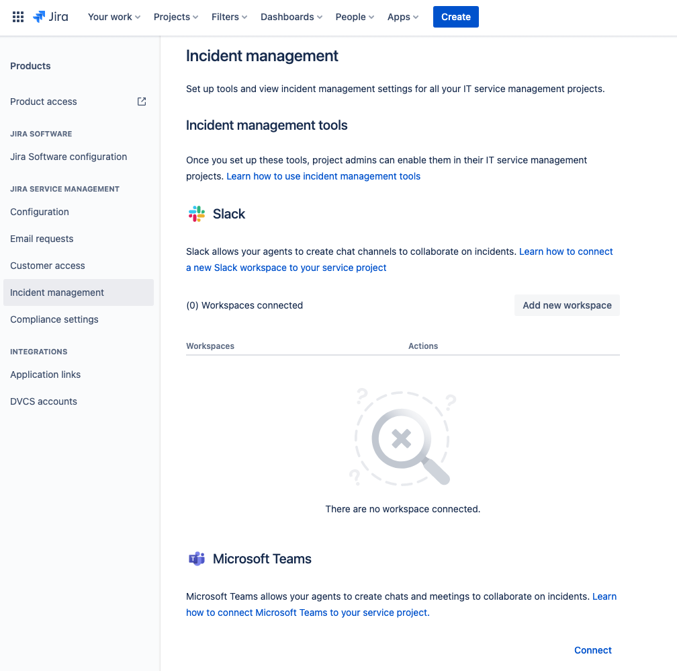Click the Slack section heading

[229, 214]
